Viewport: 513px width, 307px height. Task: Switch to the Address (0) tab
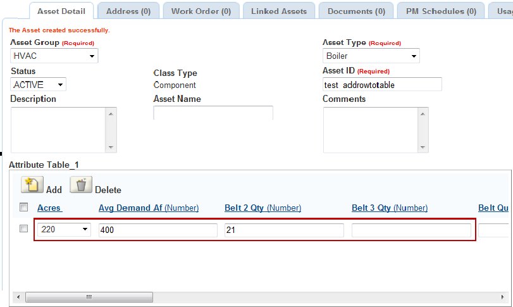[128, 11]
